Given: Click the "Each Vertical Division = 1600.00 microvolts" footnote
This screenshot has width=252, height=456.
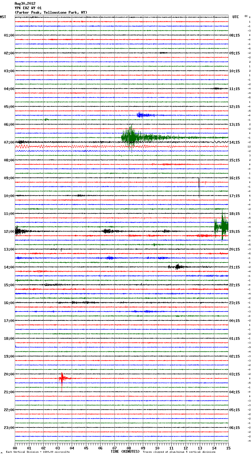Looking at the screenshot, I should pos(38,452).
